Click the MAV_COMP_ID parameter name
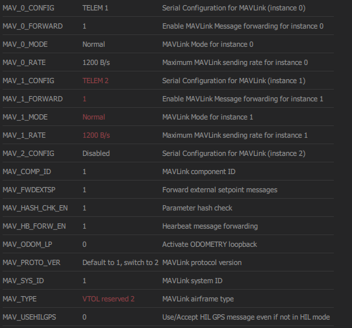Screen dimensions: 352x328 tap(27, 171)
